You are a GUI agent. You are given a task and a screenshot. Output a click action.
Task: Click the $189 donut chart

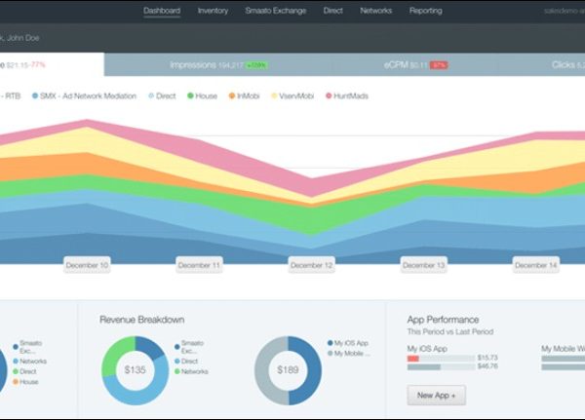pyautogui.click(x=288, y=370)
